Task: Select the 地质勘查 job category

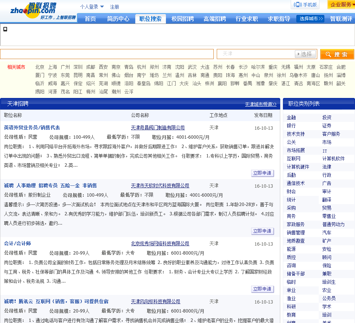Action: pos(296,241)
